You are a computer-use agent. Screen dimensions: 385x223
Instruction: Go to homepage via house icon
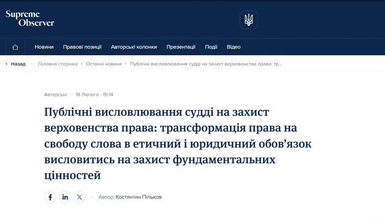coord(15,47)
